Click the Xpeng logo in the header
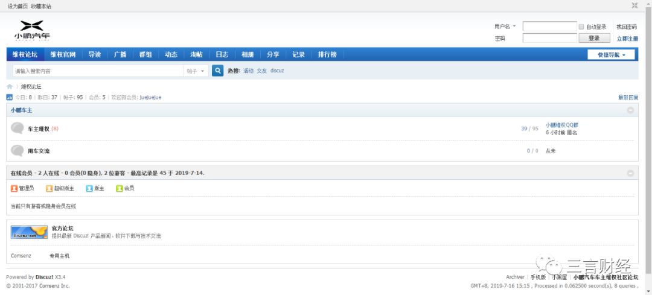This screenshot has width=652, height=295. 32,30
